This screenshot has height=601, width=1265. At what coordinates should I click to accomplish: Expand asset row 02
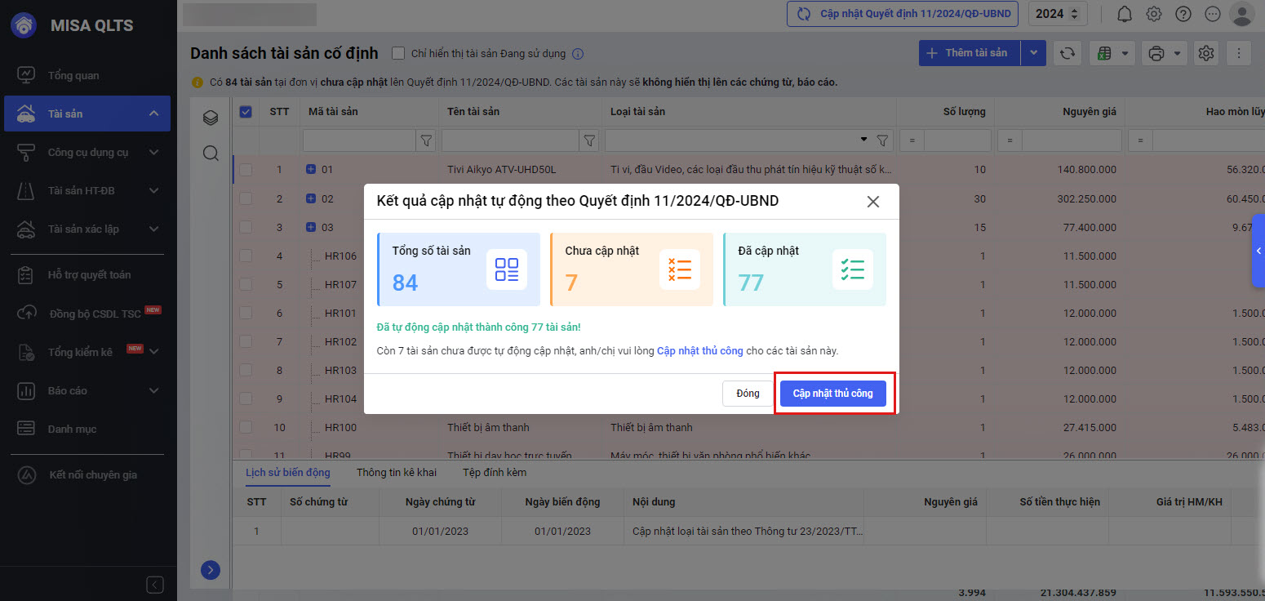coord(311,198)
